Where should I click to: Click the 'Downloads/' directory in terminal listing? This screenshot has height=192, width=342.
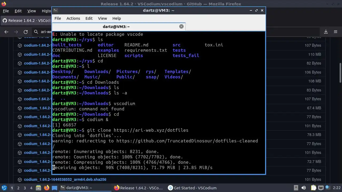click(98, 71)
